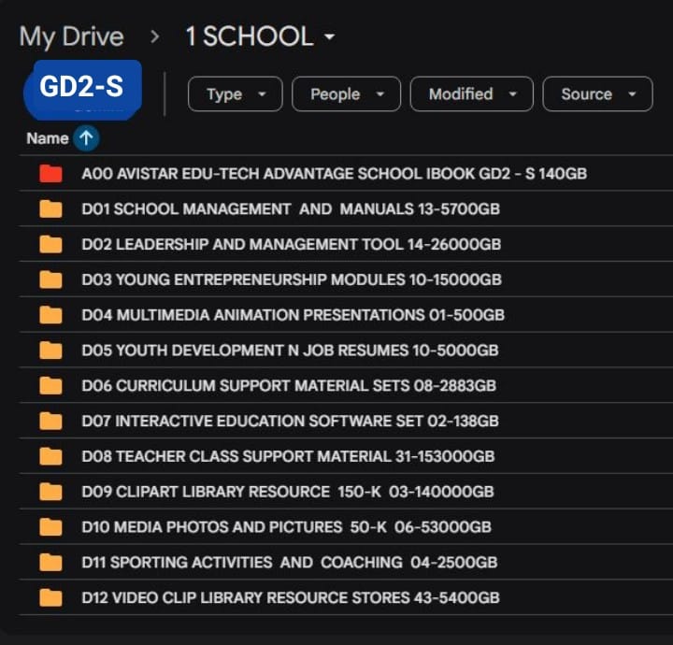Click folder icon beside D12 VIDEO CLIP LIBRARY

click(x=50, y=598)
